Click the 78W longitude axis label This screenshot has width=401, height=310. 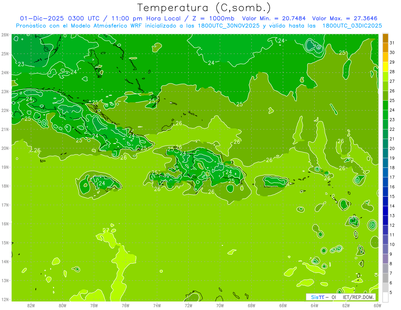click(x=94, y=305)
